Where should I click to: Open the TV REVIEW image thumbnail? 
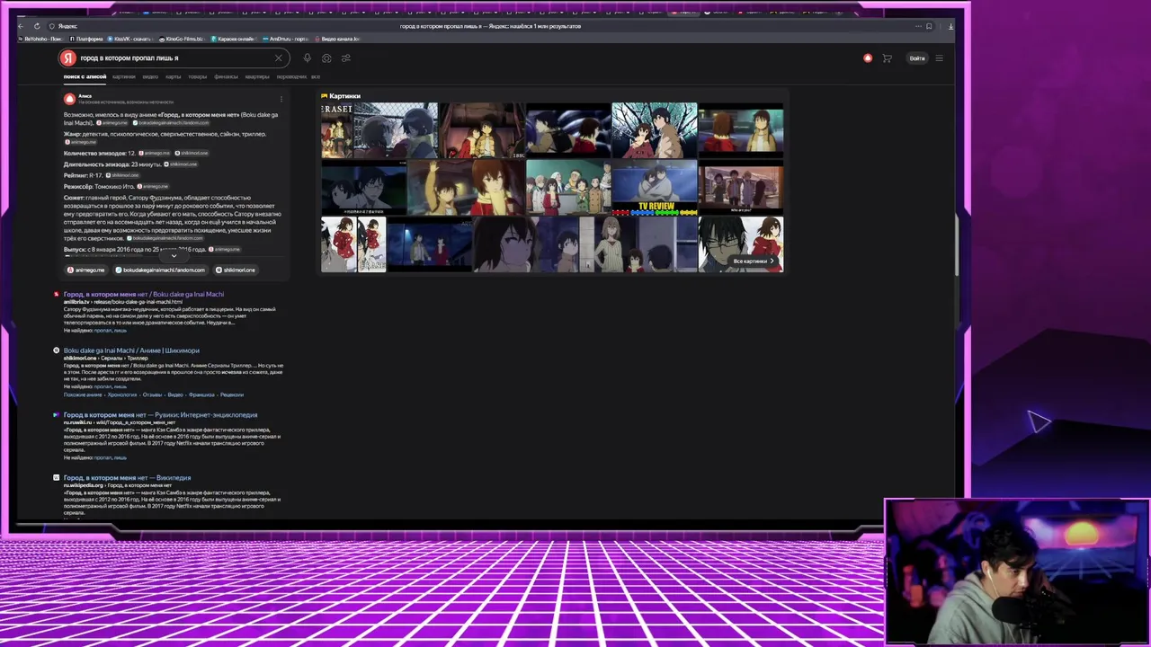pos(656,188)
